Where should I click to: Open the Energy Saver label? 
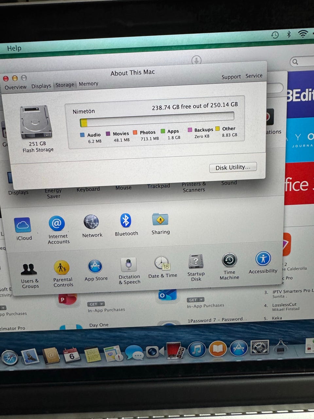tap(53, 193)
